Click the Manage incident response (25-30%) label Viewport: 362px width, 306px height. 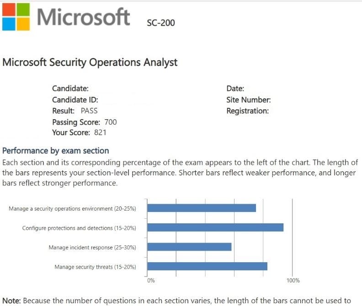(x=92, y=248)
